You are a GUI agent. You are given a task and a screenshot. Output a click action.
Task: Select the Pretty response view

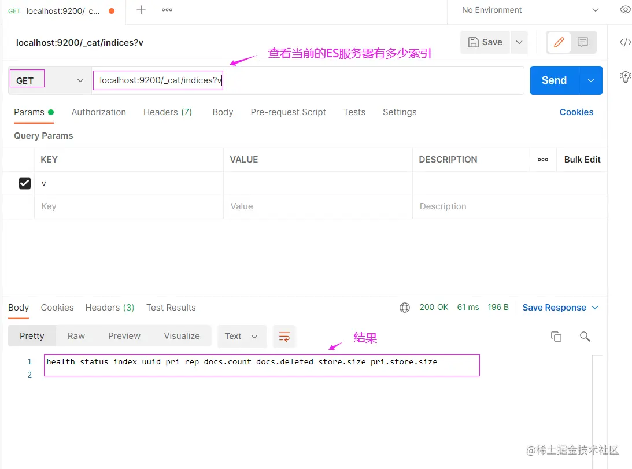pos(32,336)
